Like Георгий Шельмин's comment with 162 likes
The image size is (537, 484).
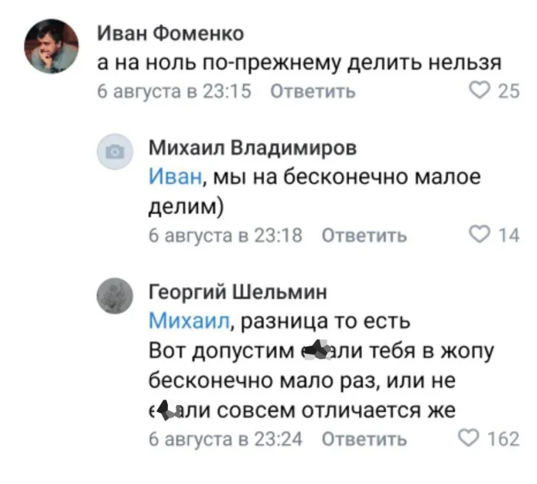[x=469, y=439]
